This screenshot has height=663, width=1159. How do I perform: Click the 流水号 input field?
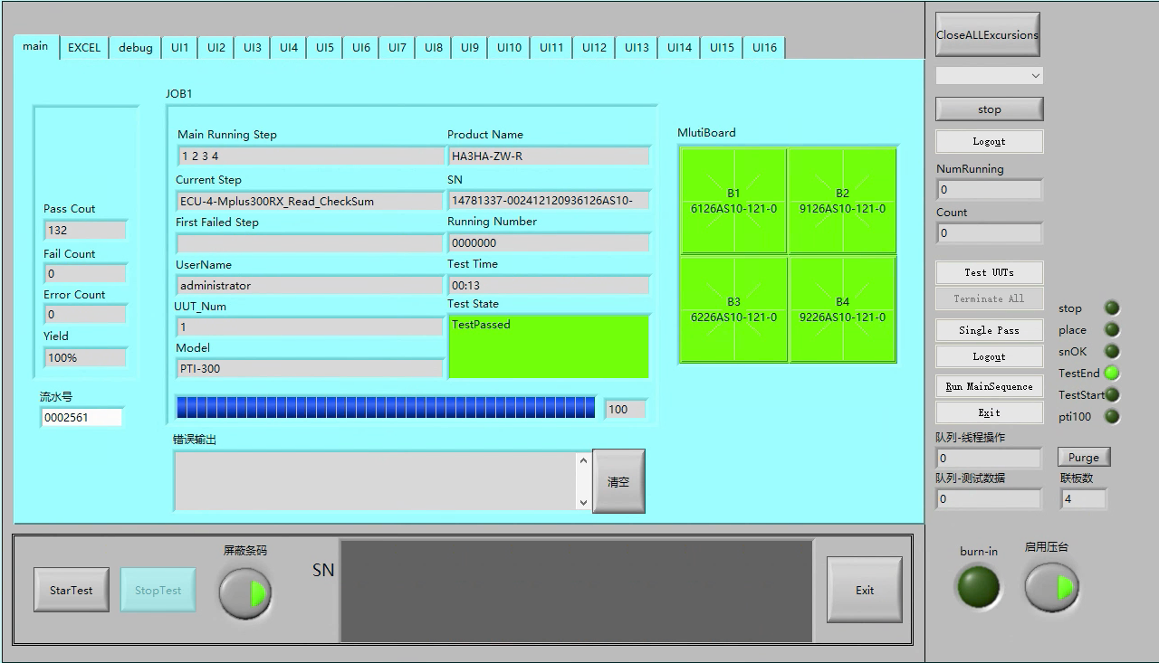pyautogui.click(x=81, y=418)
